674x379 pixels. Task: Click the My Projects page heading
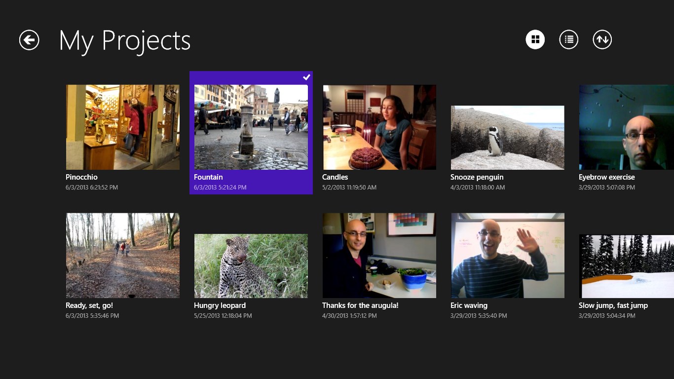click(125, 40)
